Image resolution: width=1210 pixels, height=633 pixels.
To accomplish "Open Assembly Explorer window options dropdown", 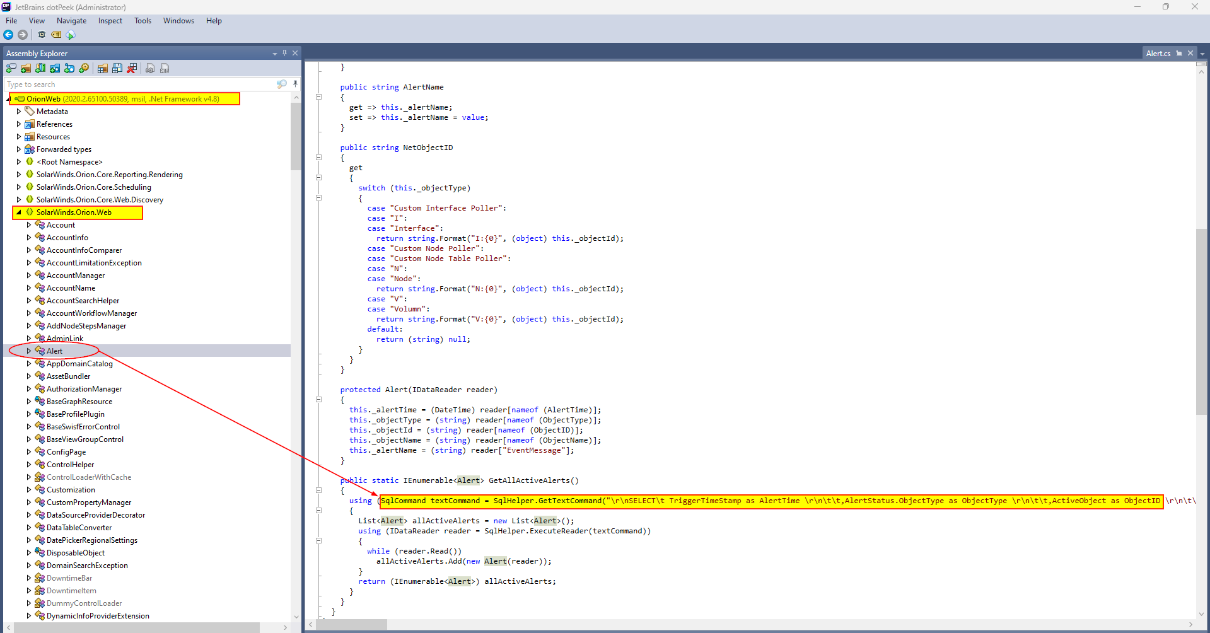I will coord(275,54).
